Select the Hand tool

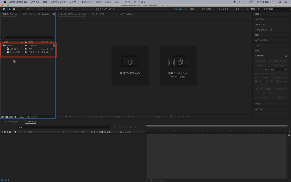[x=14, y=9]
